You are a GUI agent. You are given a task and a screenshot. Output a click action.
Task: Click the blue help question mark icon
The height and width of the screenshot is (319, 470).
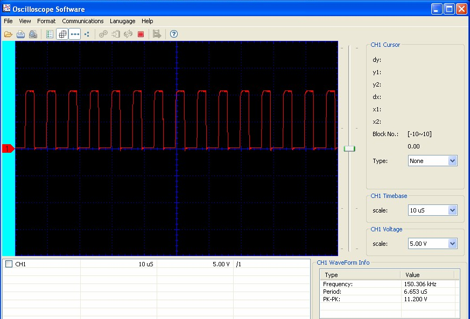(174, 34)
